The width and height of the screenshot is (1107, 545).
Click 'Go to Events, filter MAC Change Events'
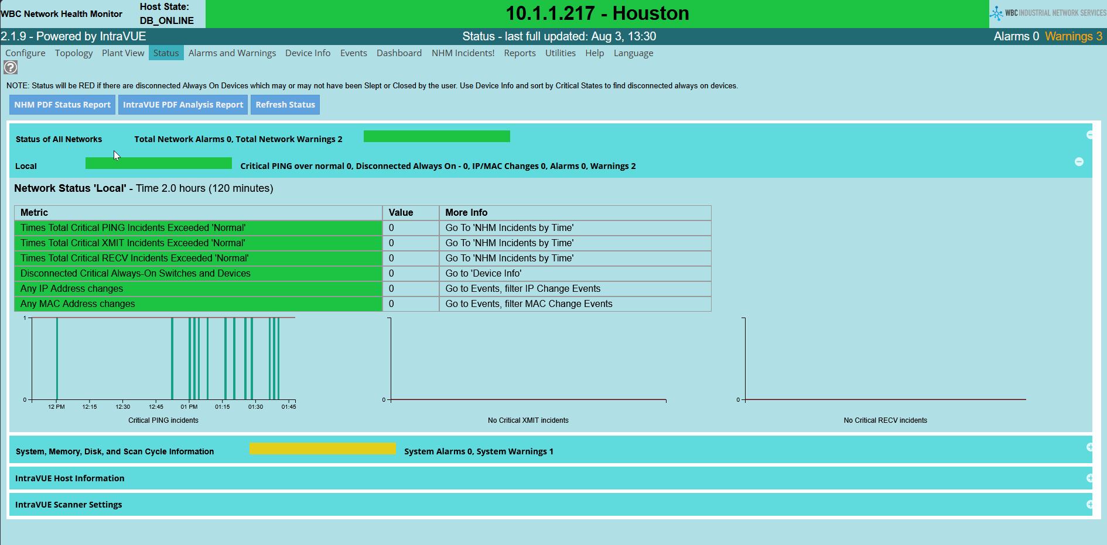529,304
